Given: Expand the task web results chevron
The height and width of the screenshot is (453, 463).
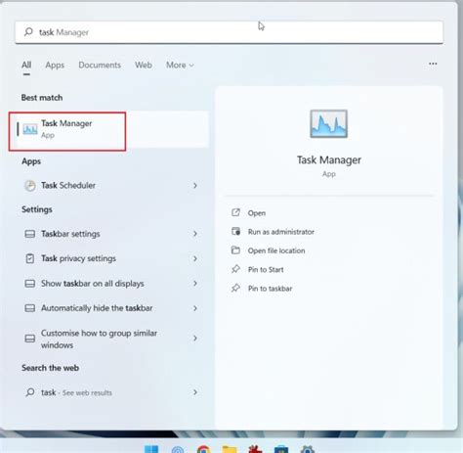Looking at the screenshot, I should click(x=195, y=392).
